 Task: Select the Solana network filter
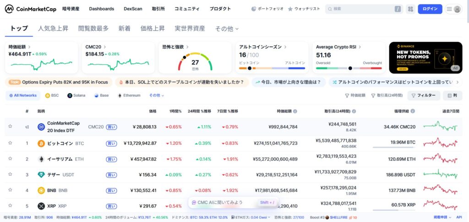point(76,95)
